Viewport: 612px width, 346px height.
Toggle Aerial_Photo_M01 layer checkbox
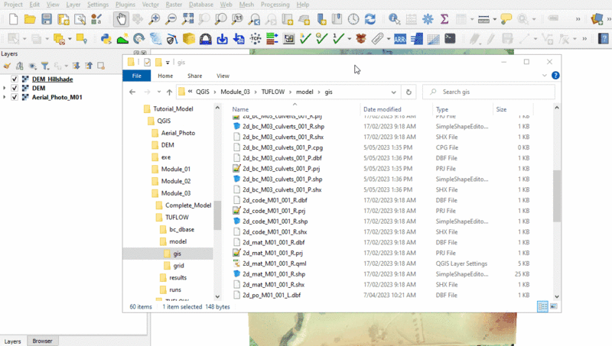(15, 98)
